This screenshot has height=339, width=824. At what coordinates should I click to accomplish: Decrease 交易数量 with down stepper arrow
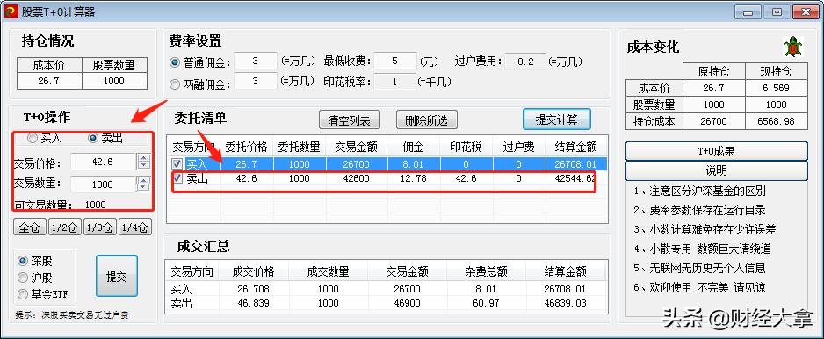coord(143,188)
